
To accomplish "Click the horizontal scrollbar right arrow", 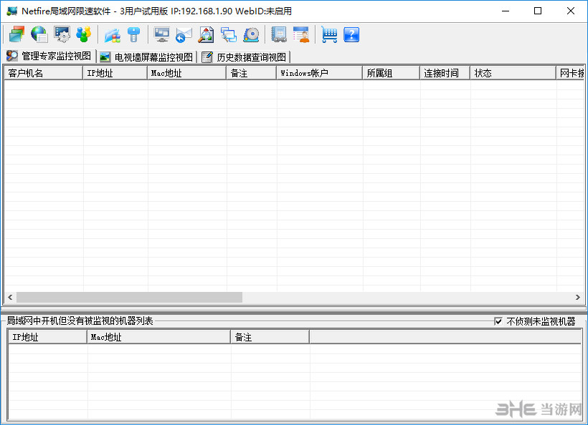I will click(578, 297).
